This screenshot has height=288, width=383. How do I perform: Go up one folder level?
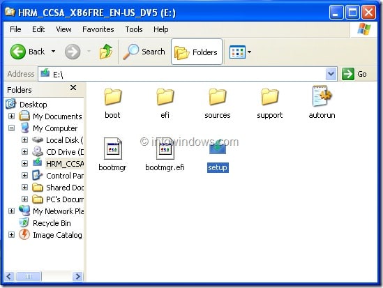(x=106, y=52)
